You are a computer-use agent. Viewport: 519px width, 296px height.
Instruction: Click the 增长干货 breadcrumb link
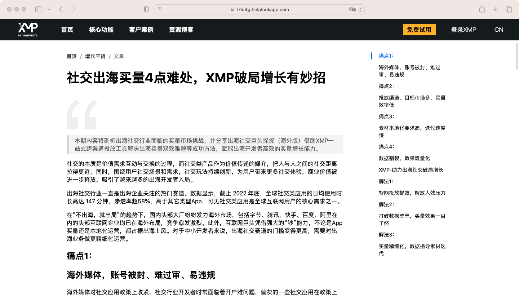coord(95,56)
